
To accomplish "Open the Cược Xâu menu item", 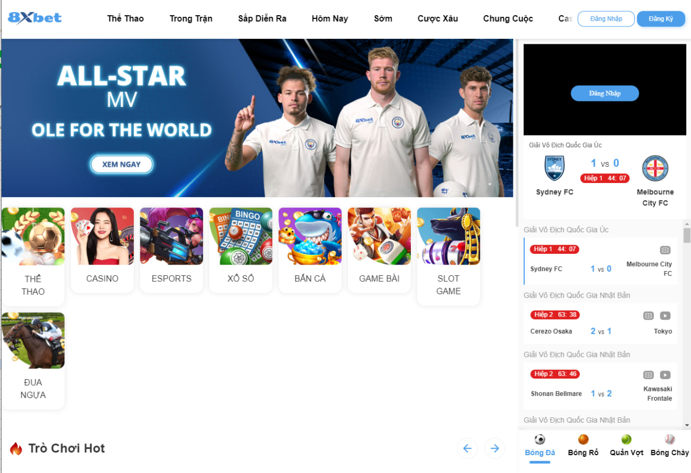I will [x=438, y=18].
